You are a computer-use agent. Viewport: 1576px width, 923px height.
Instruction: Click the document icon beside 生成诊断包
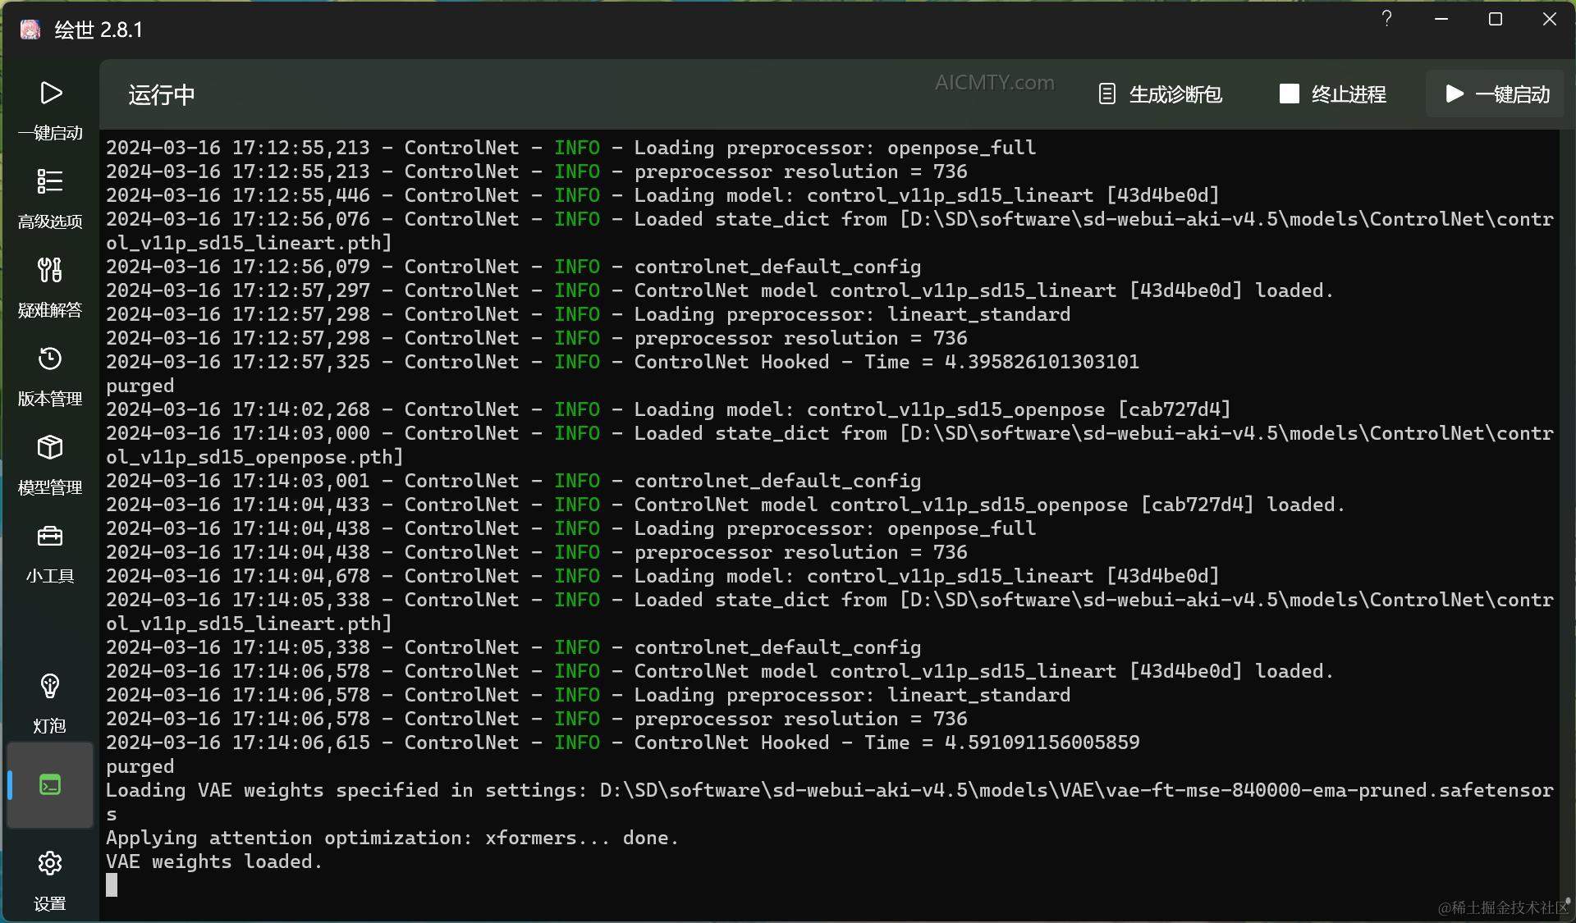click(x=1108, y=94)
